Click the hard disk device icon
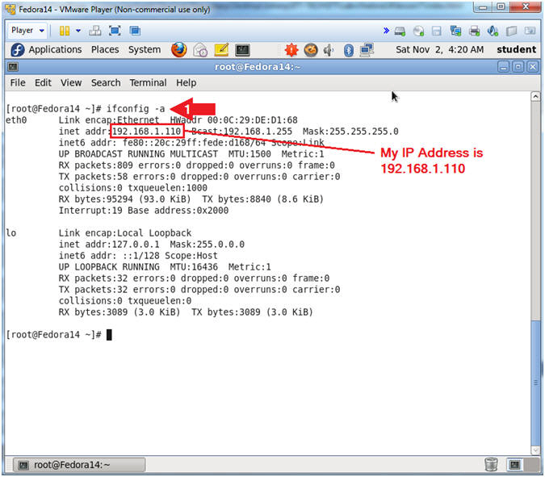The image size is (545, 477). tap(400, 31)
